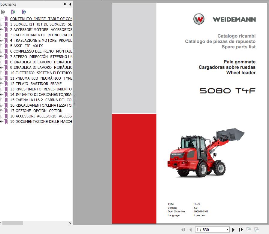Expand the 7 STERZO DIRECCIÓN bookmark
The width and height of the screenshot is (269, 234).
(1, 57)
